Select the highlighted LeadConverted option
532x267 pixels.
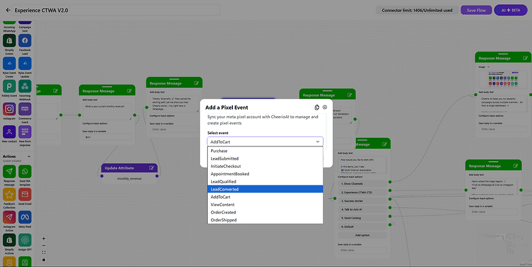[x=265, y=189]
